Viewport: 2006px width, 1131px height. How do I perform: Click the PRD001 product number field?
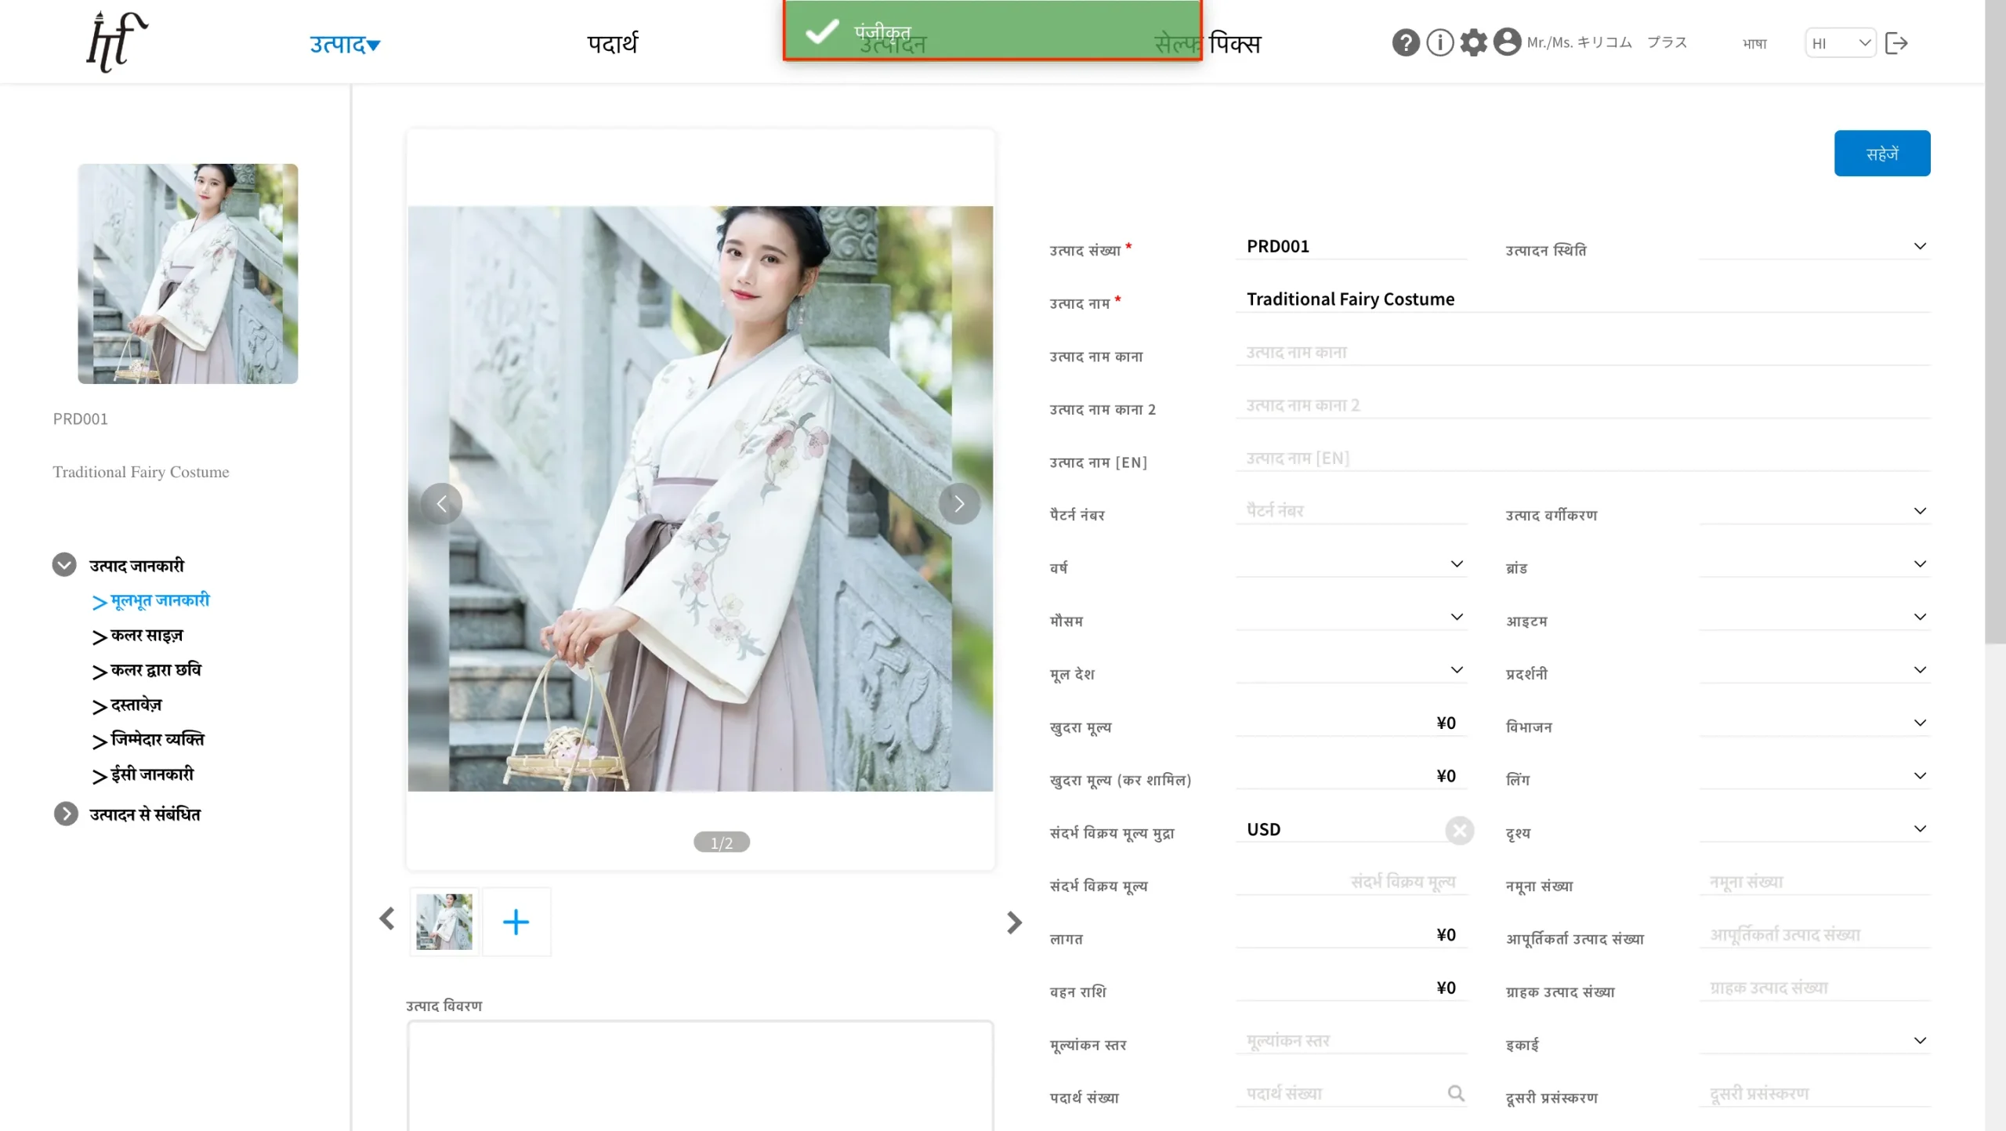point(1352,247)
